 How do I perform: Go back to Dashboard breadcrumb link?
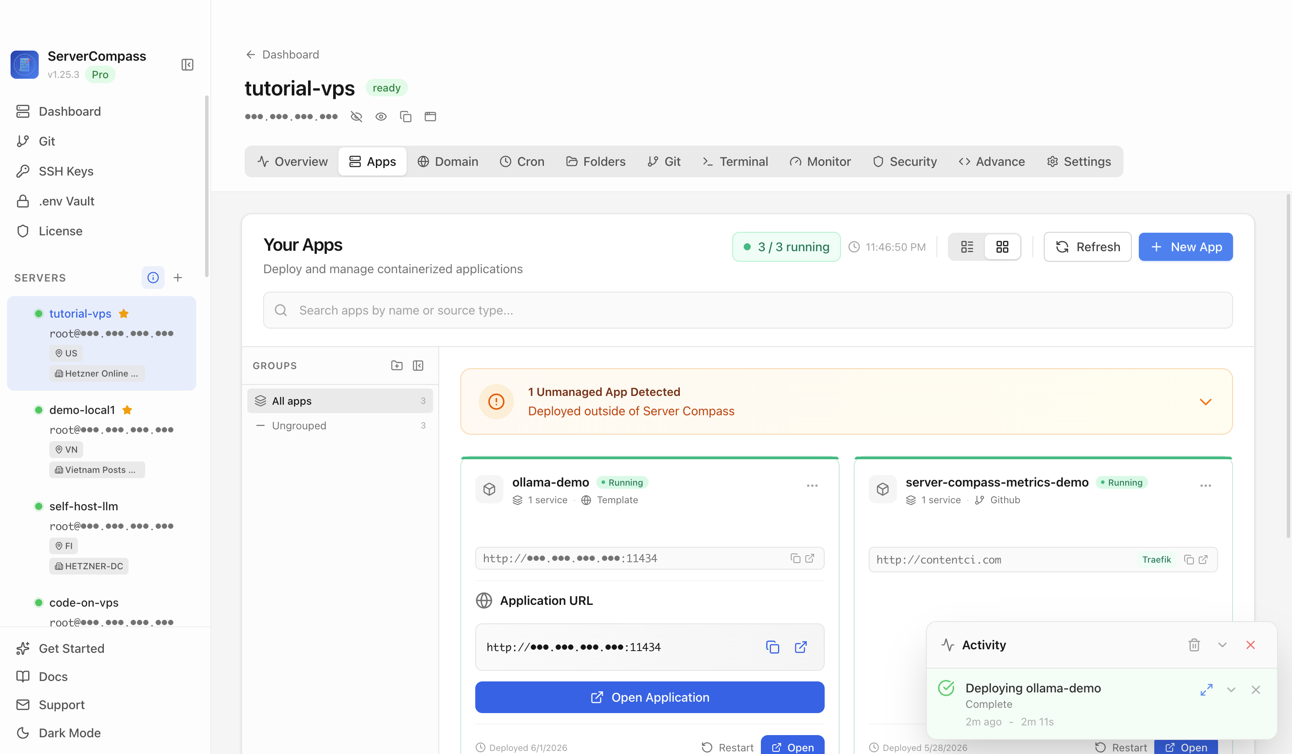point(282,55)
